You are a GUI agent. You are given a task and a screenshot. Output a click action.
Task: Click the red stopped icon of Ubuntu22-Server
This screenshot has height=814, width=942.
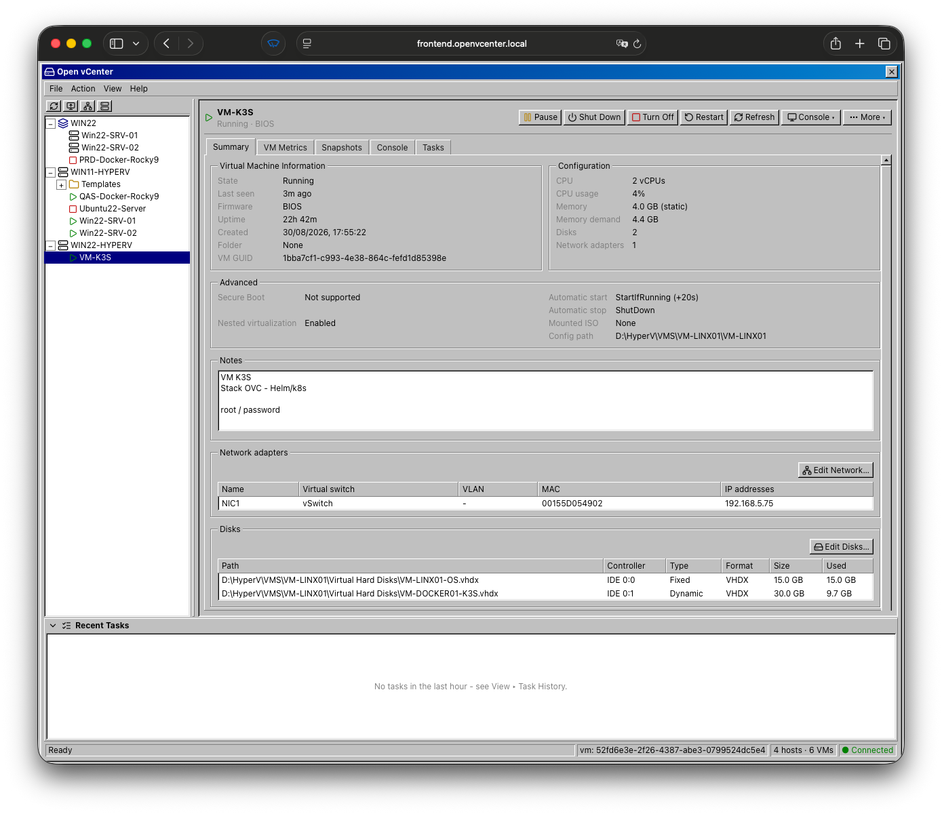[x=73, y=209]
